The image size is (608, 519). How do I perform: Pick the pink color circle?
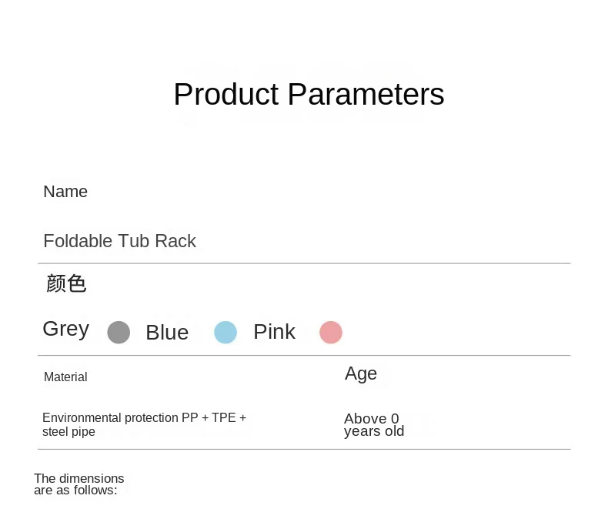click(x=331, y=333)
